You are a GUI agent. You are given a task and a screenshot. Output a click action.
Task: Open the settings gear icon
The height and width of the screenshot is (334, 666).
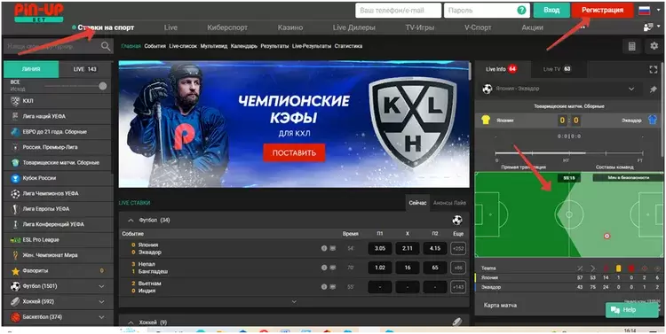[x=654, y=46]
